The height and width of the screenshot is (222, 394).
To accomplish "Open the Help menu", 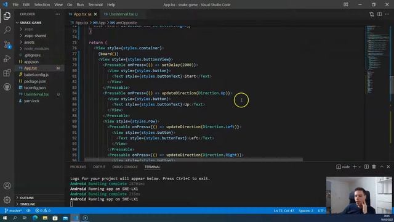I will pos(111,4).
